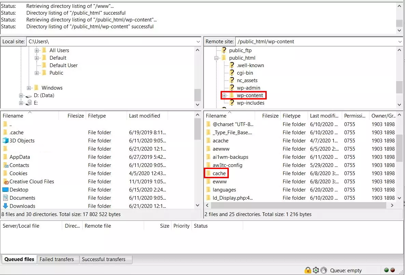Select the acache folder in remote list
This screenshot has height=275, width=405.
click(x=220, y=141)
